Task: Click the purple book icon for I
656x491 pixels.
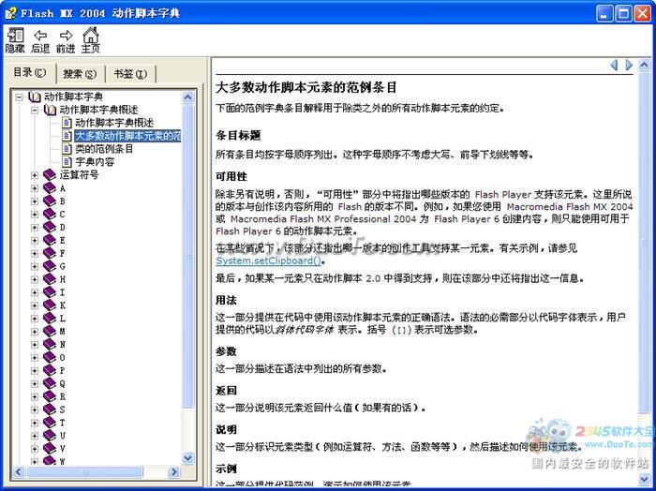Action: 50,292
